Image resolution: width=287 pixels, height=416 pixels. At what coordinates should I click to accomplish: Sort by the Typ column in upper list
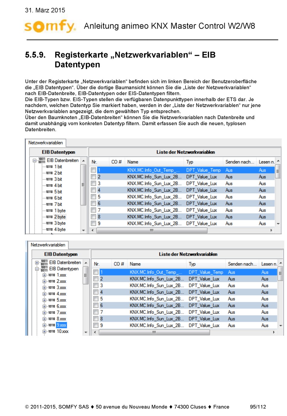tap(203, 162)
